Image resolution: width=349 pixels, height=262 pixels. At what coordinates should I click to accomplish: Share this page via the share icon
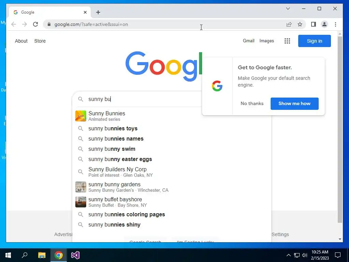[289, 24]
